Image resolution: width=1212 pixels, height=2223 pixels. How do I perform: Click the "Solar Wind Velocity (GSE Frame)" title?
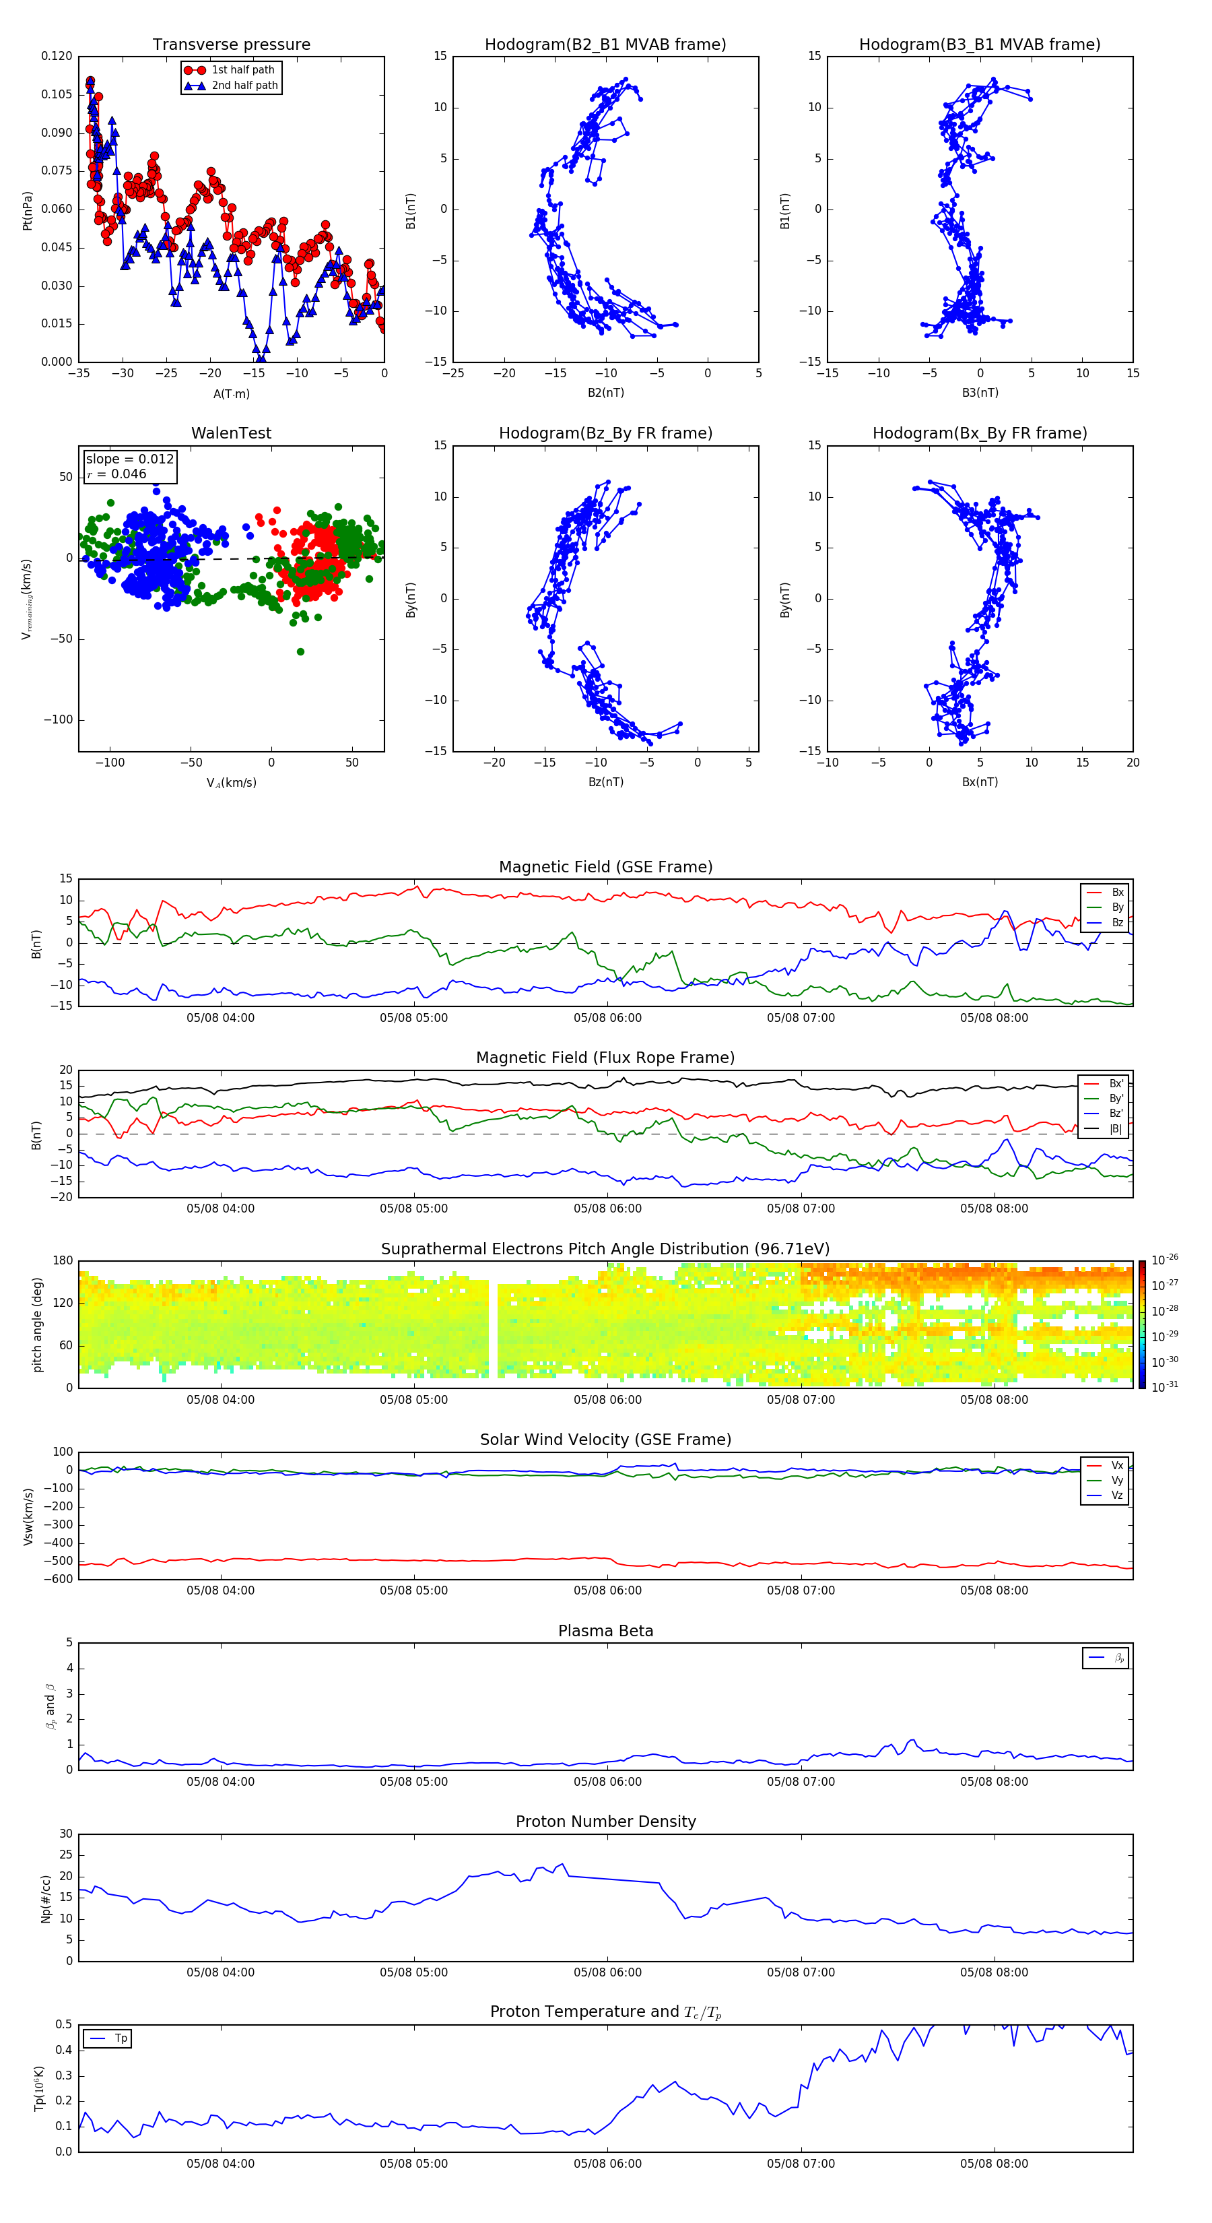605,1440
